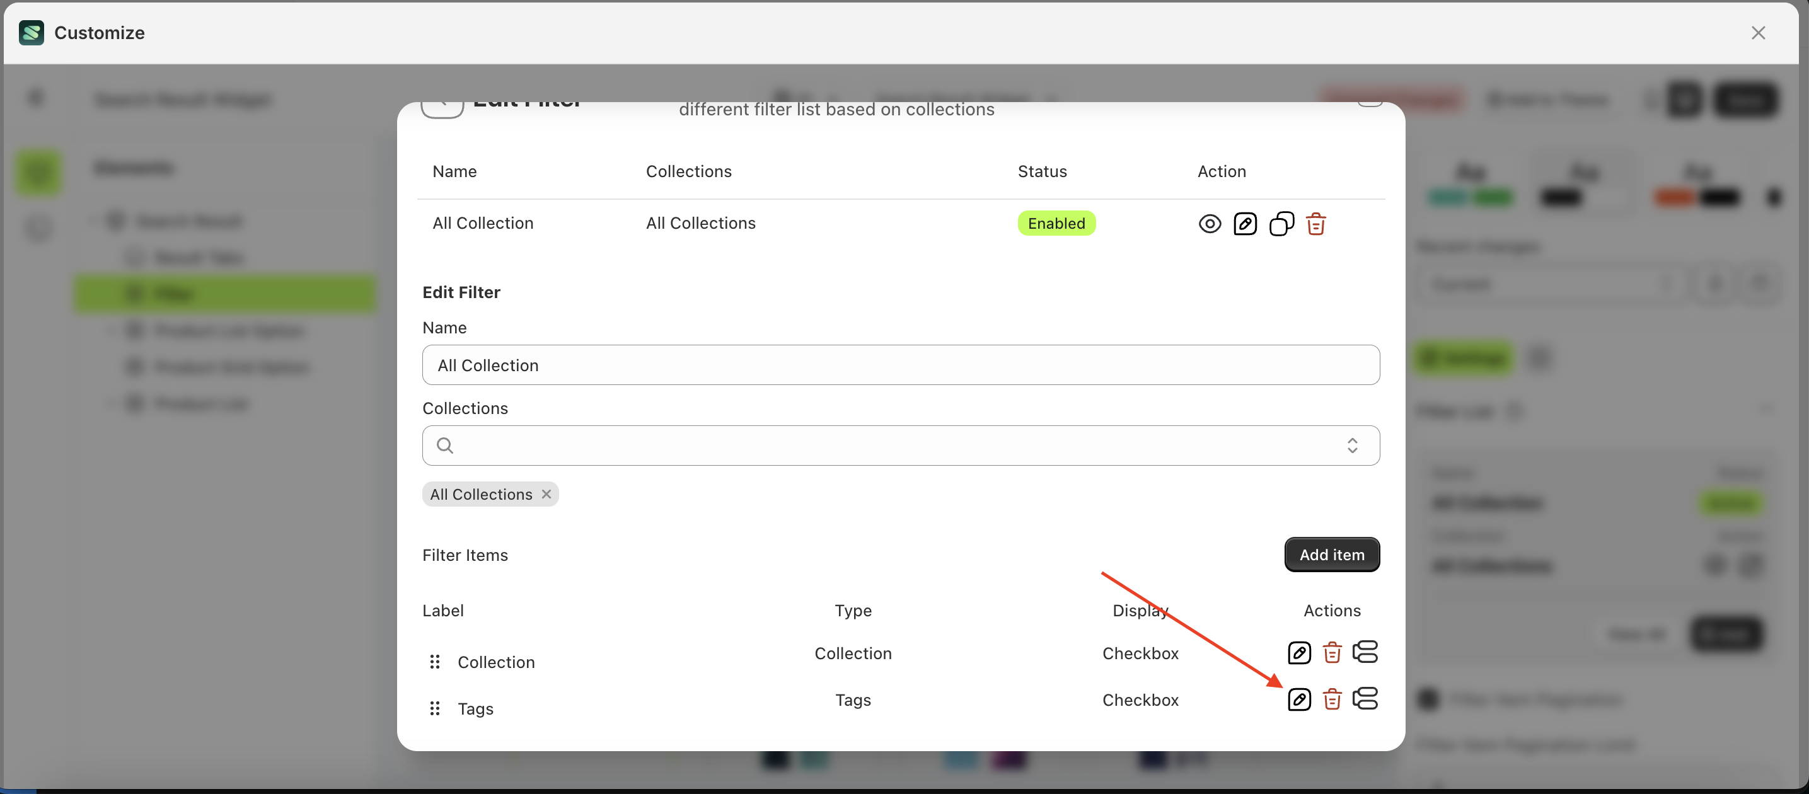Open the Collections selector dropdown
Screen dimensions: 1809x794
click(1352, 445)
